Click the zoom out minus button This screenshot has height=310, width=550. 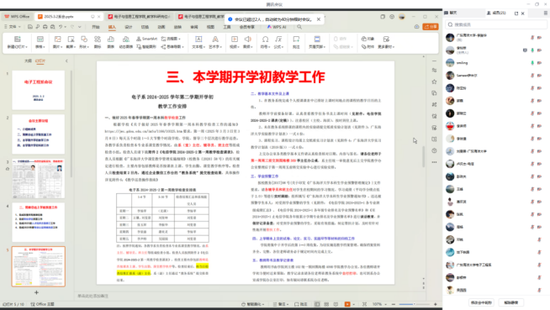394,304
